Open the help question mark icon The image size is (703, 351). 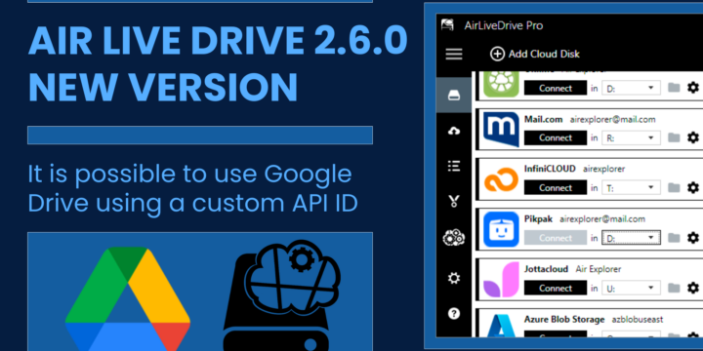click(x=454, y=313)
